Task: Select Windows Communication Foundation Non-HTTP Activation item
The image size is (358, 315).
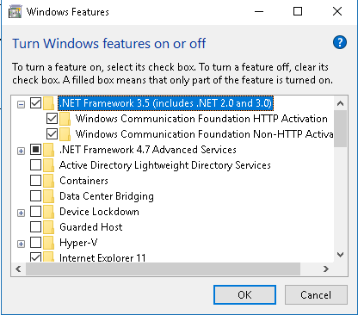Action: tap(204, 134)
